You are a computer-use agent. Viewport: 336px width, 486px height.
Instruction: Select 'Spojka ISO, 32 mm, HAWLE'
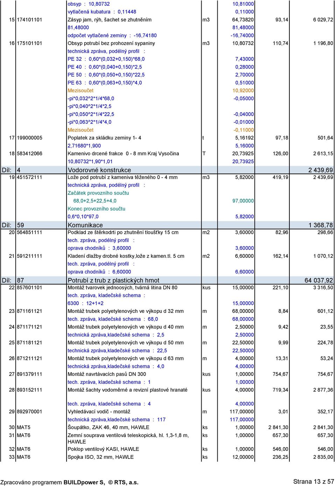tap(100, 457)
